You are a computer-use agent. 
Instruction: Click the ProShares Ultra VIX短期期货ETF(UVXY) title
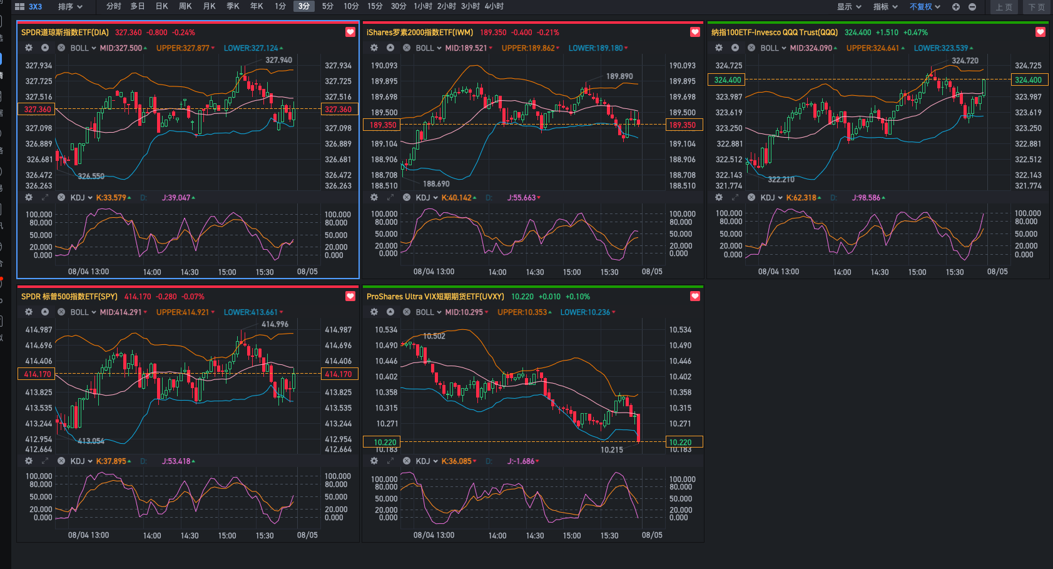[x=435, y=297]
